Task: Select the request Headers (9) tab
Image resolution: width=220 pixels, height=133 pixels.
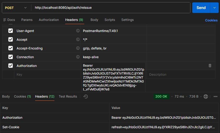Action: [x=74, y=20]
